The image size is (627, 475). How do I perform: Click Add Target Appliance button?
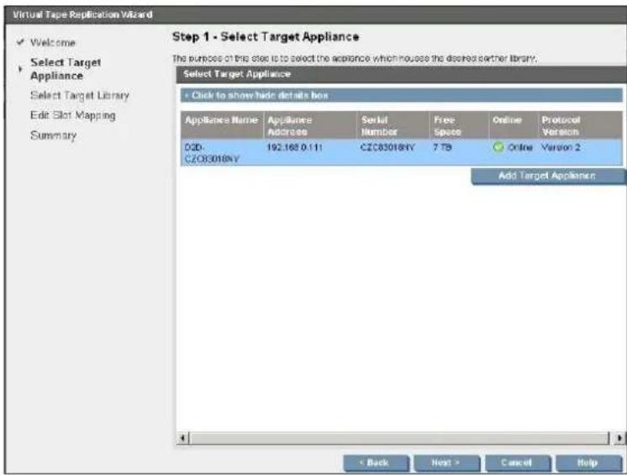pos(547,176)
